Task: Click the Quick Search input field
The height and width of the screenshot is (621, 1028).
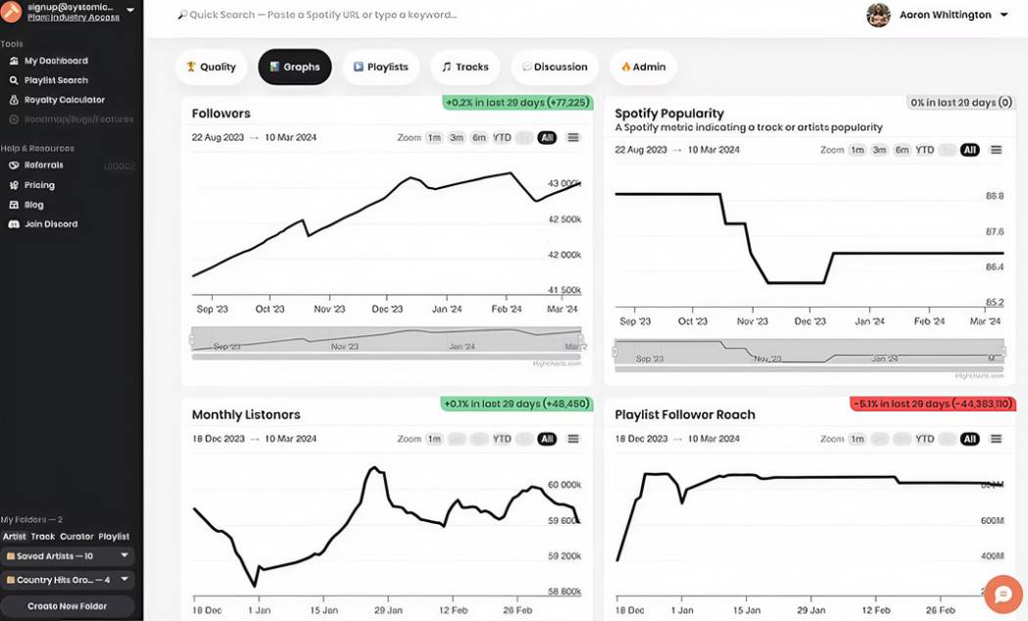Action: coord(323,16)
